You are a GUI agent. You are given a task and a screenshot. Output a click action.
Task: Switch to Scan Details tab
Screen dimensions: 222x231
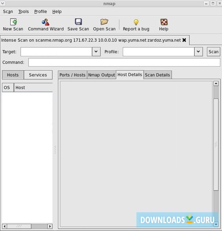158,75
